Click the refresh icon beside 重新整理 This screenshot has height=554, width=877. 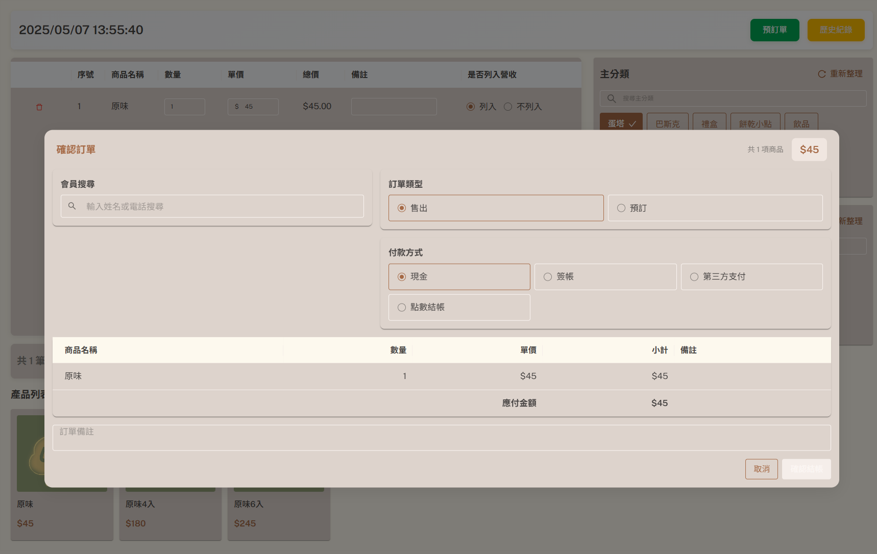click(x=821, y=74)
